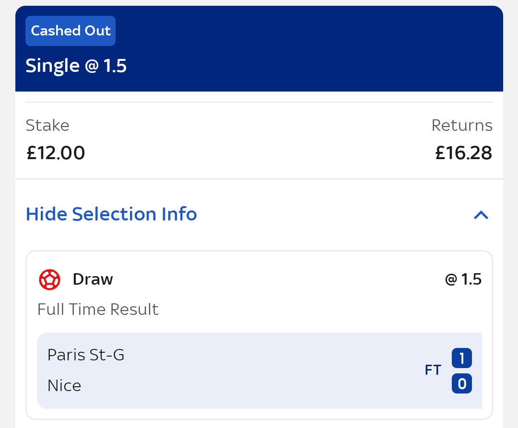Viewport: 518px width, 428px height.
Task: Click the Hide Selection Info link
Action: click(111, 214)
